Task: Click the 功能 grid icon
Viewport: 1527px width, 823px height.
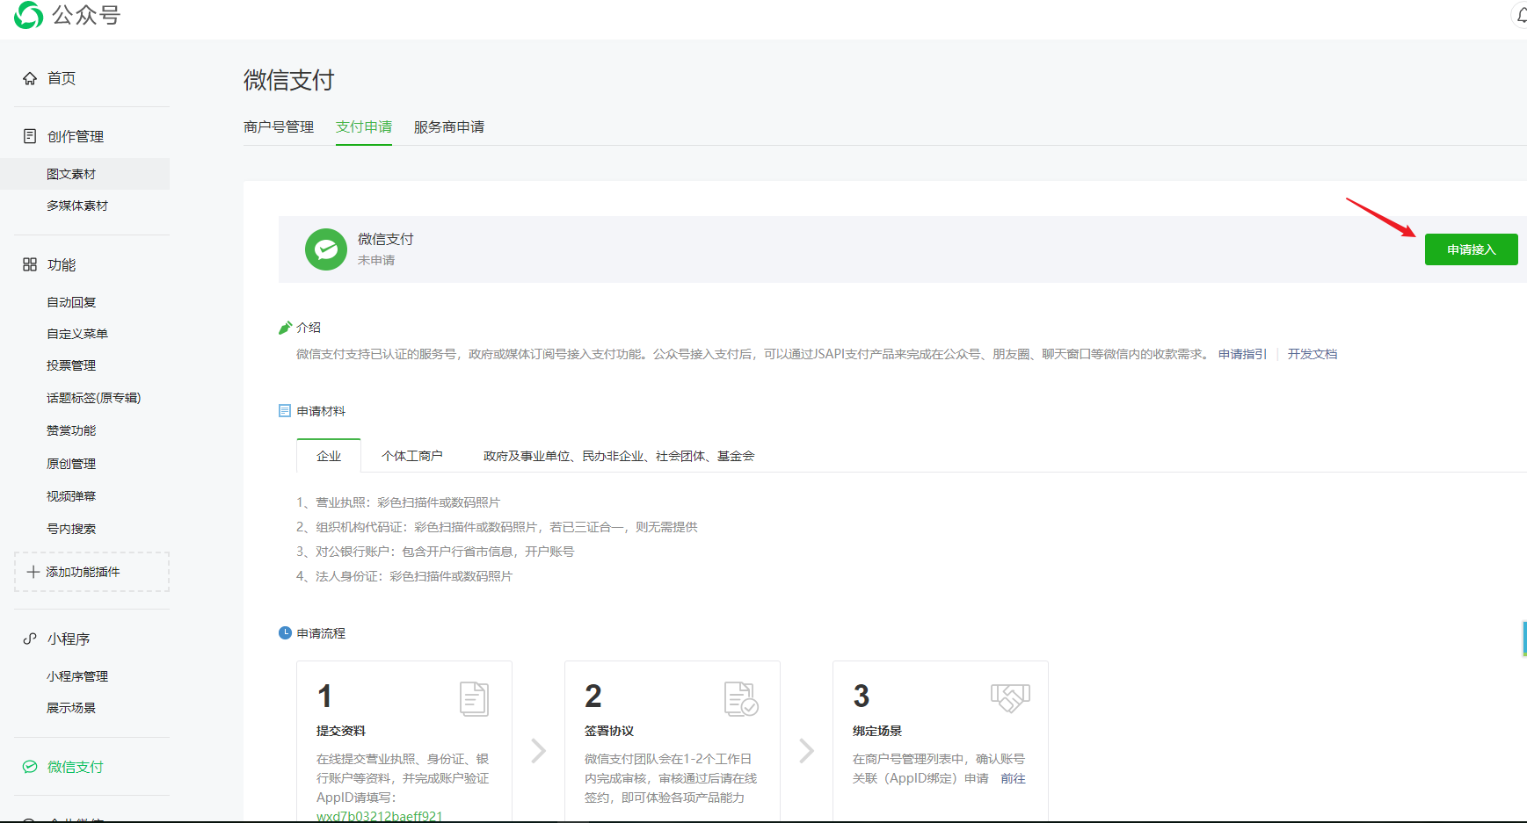Action: [30, 264]
